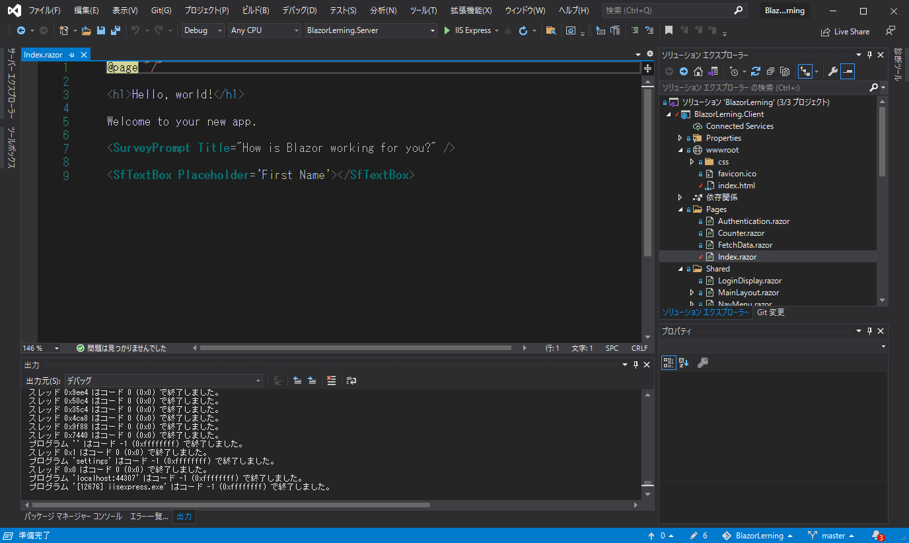
Task: Click the BlazorLerning repository in status bar
Action: point(757,536)
